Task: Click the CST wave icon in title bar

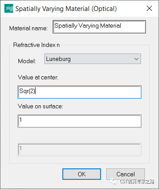Action: click(9, 8)
